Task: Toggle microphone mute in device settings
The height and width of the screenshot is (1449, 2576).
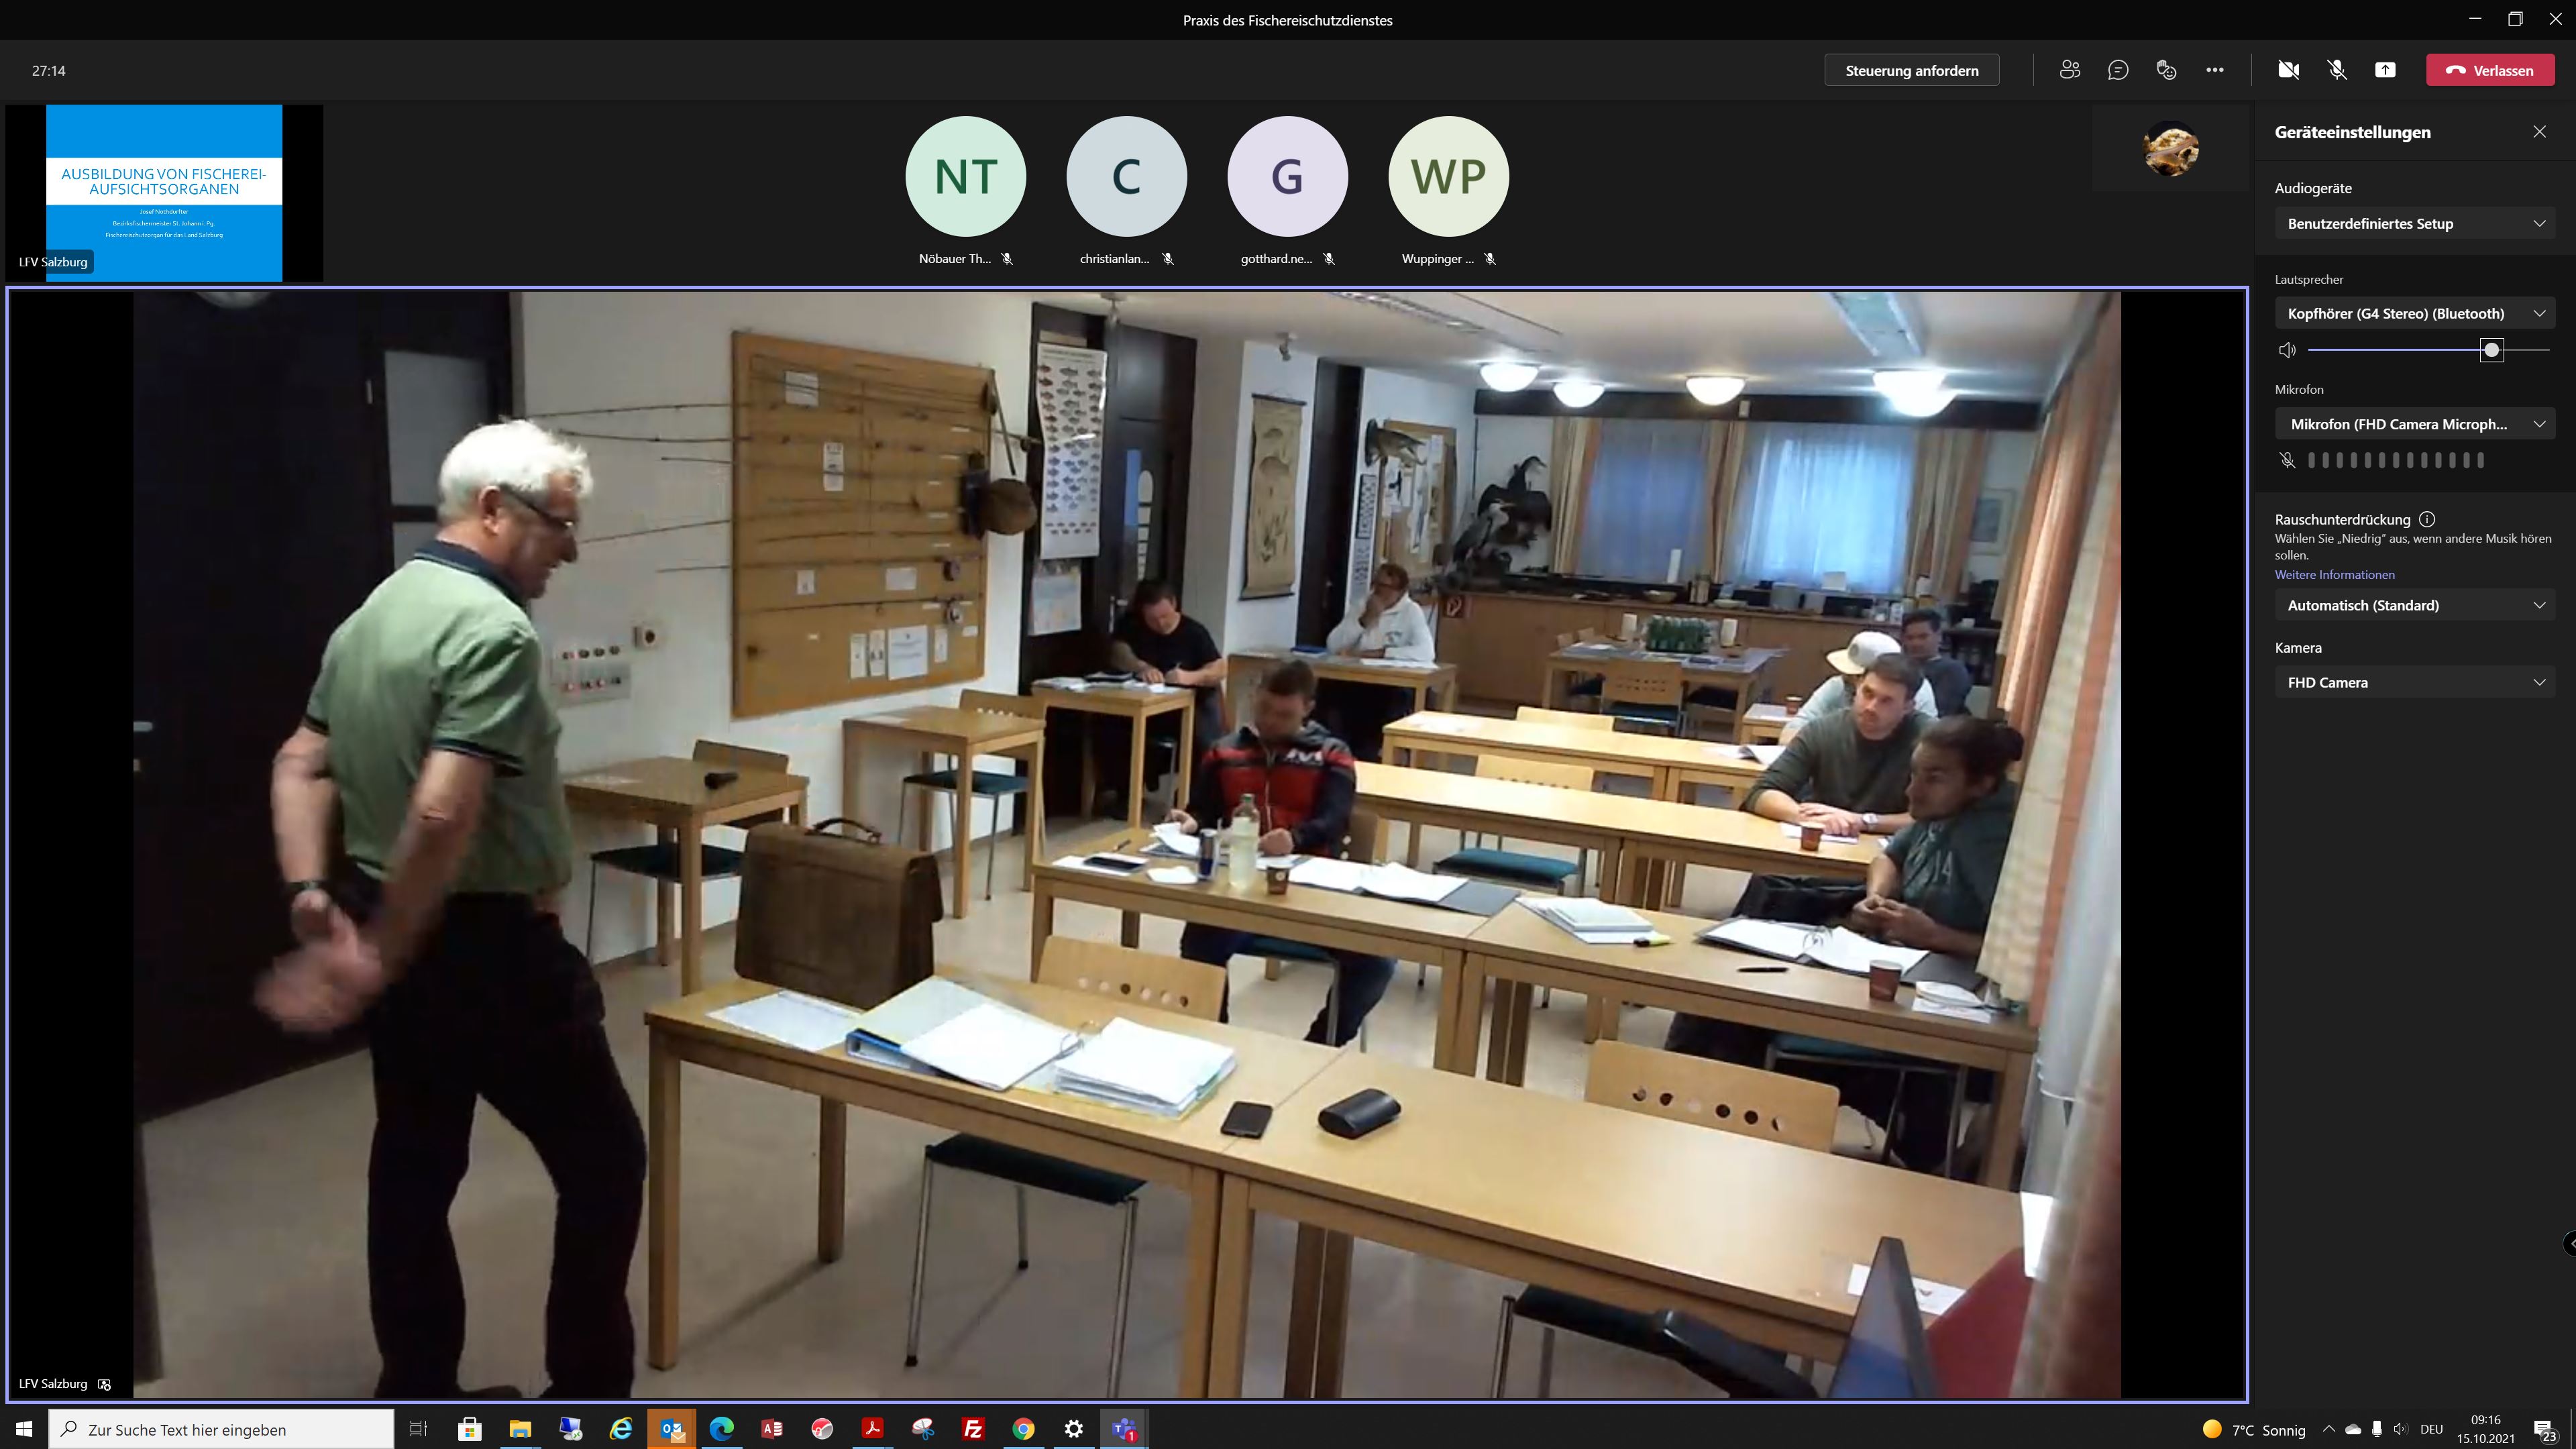Action: [x=2287, y=460]
